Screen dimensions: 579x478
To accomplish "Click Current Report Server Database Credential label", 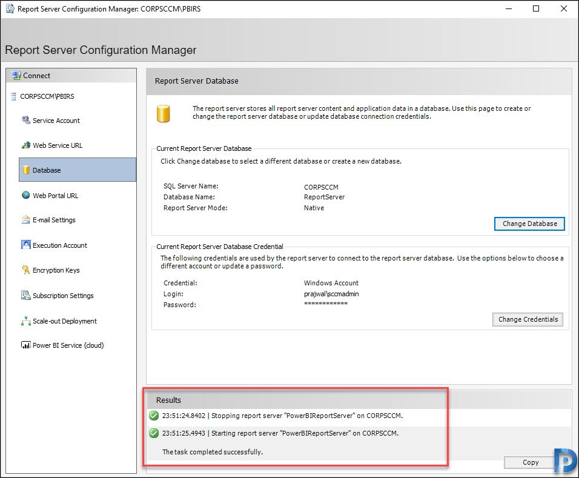I will pyautogui.click(x=220, y=247).
